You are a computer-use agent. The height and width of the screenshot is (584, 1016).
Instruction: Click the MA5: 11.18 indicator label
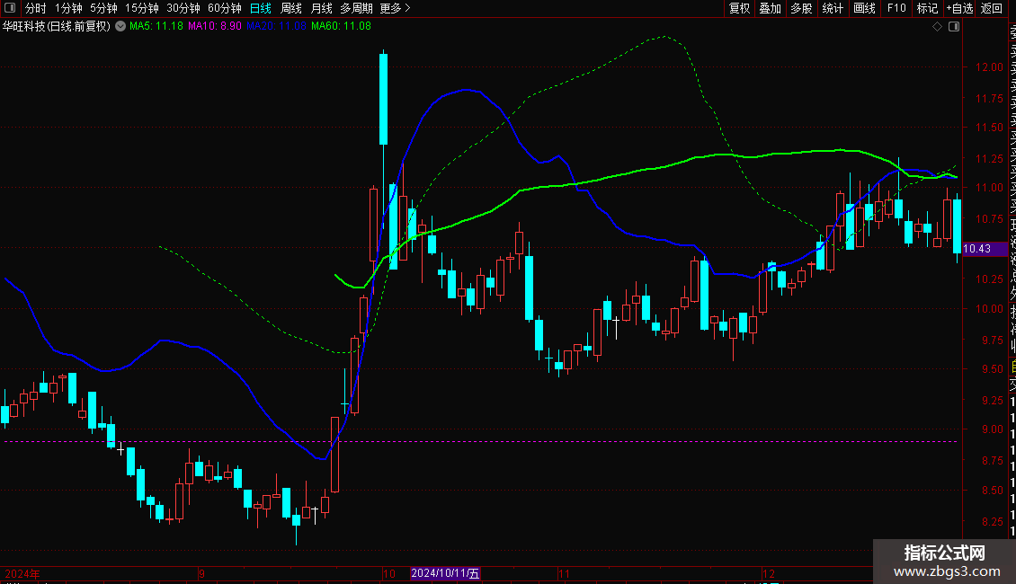(x=156, y=26)
